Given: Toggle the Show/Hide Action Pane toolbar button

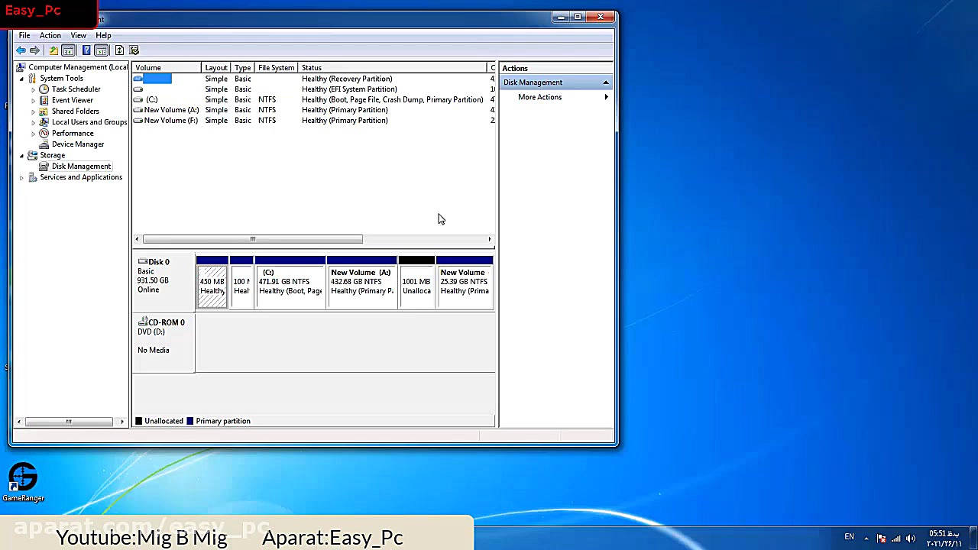Looking at the screenshot, I should point(102,50).
